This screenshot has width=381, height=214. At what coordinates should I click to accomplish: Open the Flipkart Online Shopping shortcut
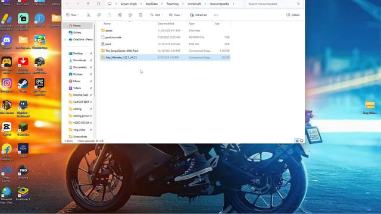[x=7, y=152]
